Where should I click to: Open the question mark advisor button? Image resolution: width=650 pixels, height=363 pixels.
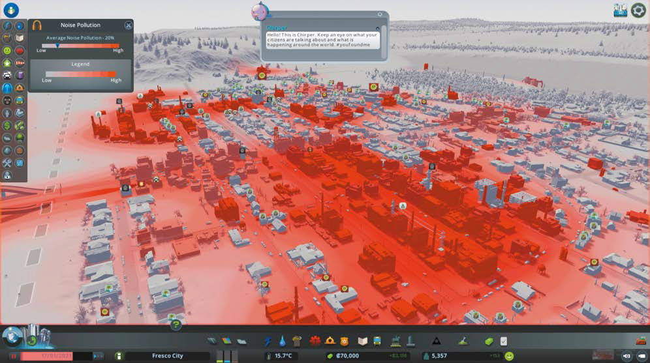click(x=176, y=325)
